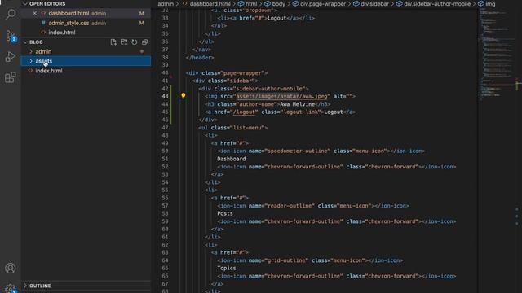Open the Accounts menu icon
This screenshot has width=522, height=293.
click(x=11, y=268)
